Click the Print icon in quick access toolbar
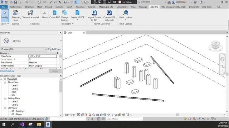229x128 pixels. (39, 2)
